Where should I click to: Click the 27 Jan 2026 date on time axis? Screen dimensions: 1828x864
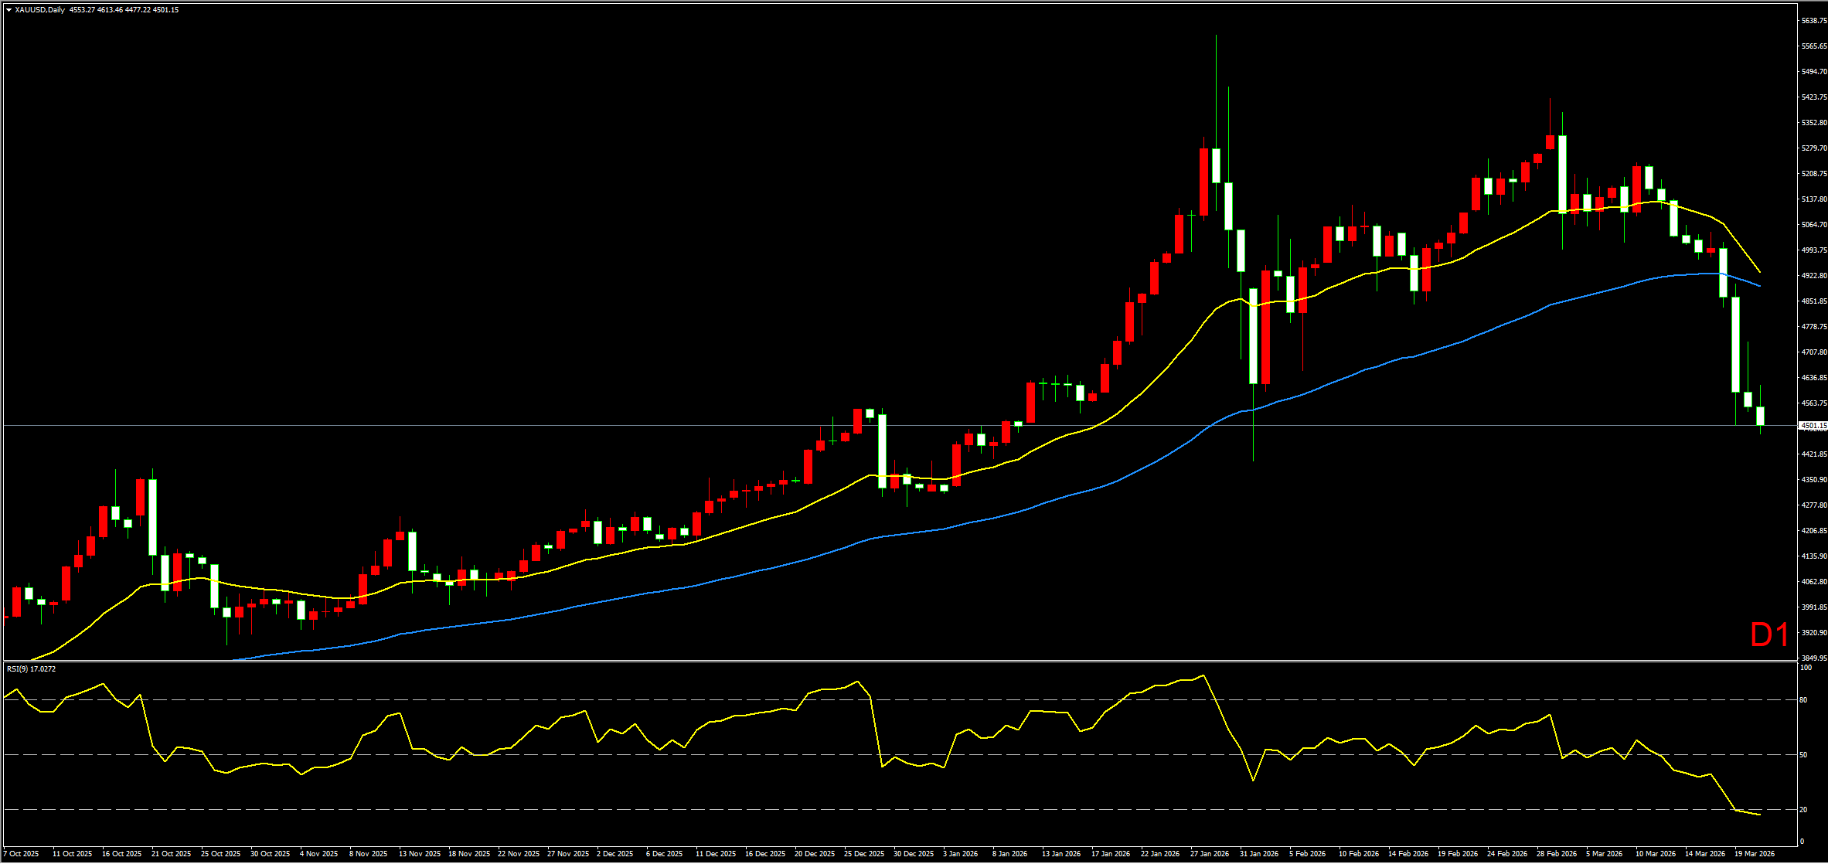pyautogui.click(x=1210, y=854)
